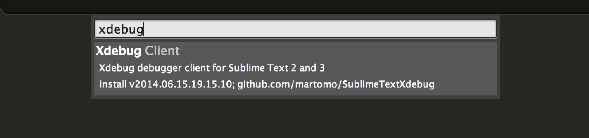Click the dark editor area right of the palette

(544, 76)
